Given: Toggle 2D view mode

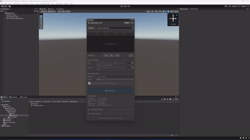Looking at the screenshot, I should [x=152, y=11].
